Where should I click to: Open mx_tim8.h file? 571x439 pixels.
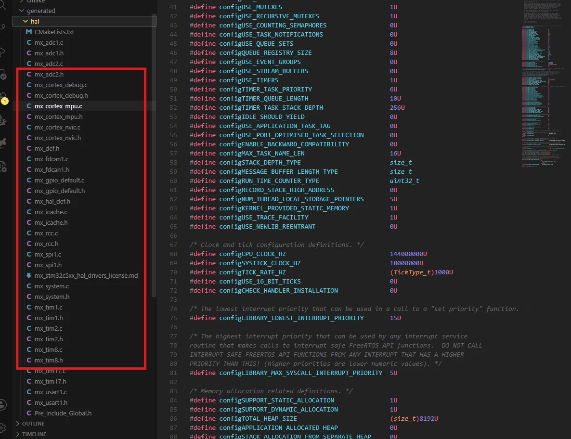pyautogui.click(x=49, y=360)
